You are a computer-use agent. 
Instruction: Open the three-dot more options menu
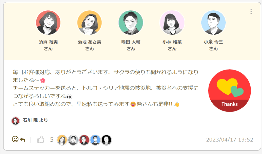pos(251,11)
